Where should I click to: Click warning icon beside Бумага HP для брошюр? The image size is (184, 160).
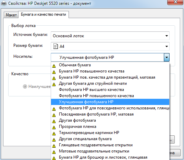(x=54, y=158)
